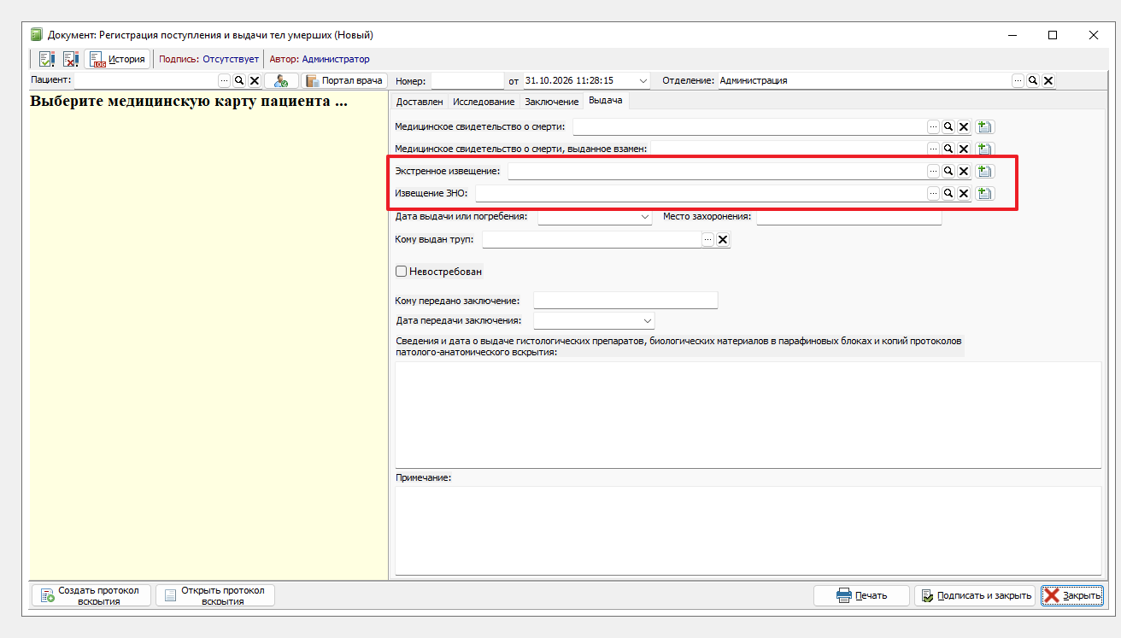Image resolution: width=1121 pixels, height=638 pixels.
Task: Print the document with the Печать button
Action: tap(861, 595)
